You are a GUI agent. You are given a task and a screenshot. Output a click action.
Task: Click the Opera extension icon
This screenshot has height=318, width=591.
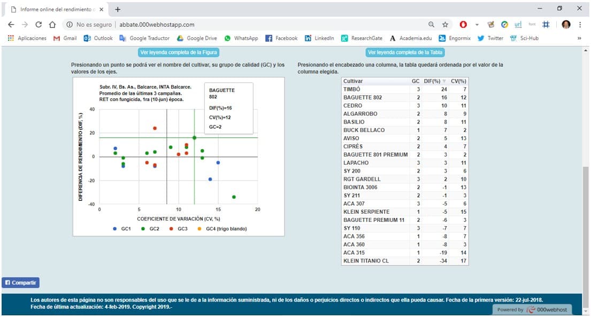pos(463,25)
